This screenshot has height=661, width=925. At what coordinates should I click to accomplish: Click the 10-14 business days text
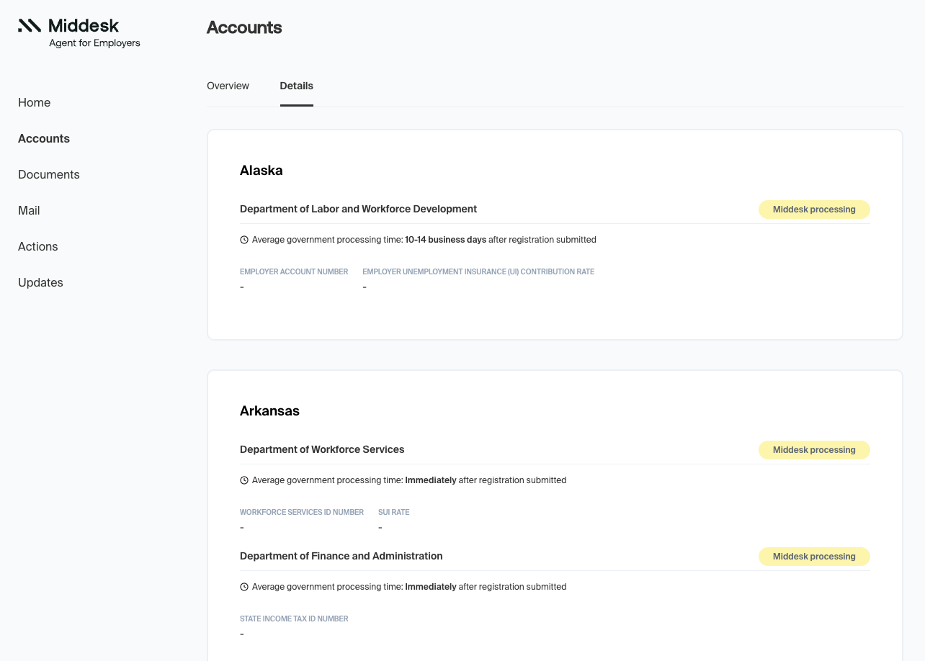point(445,240)
